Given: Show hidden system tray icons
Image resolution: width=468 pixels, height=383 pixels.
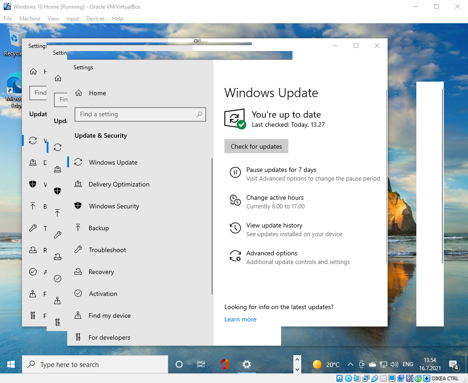Looking at the screenshot, I should pyautogui.click(x=351, y=364).
